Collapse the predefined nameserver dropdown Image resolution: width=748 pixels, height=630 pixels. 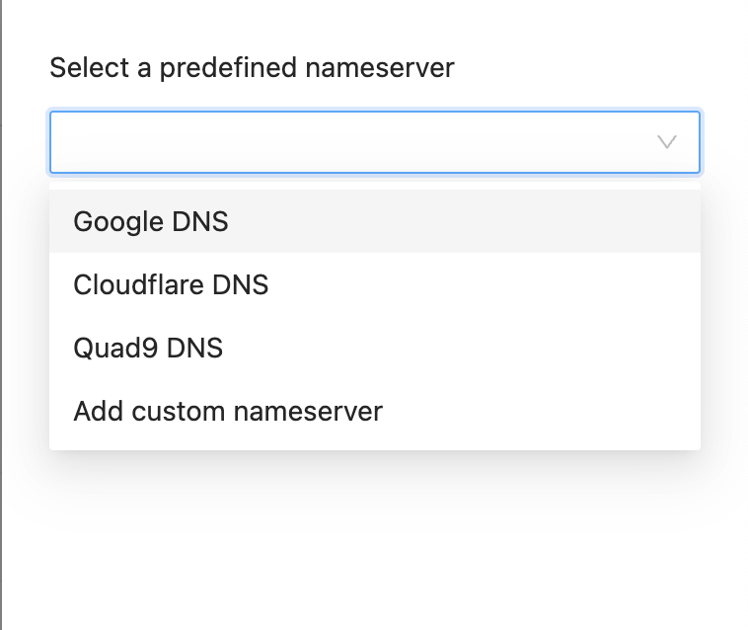pyautogui.click(x=667, y=142)
